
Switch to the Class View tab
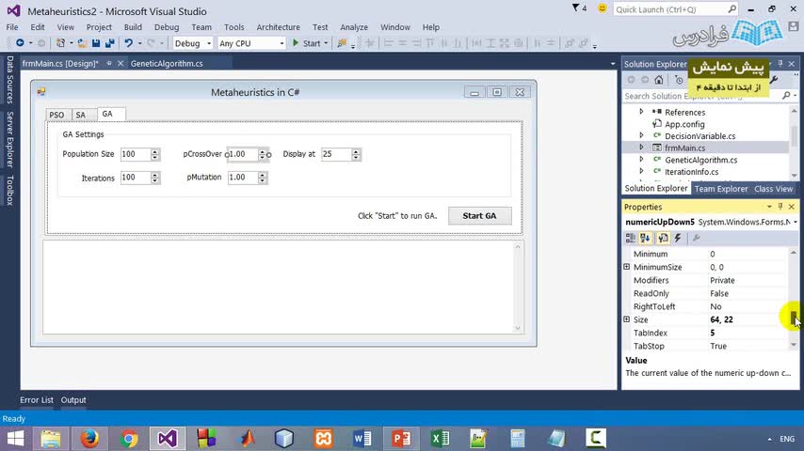click(x=773, y=189)
